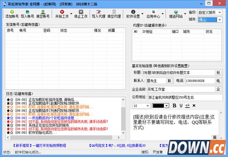Expand the 开始工作 dropdown arrow

point(71,14)
